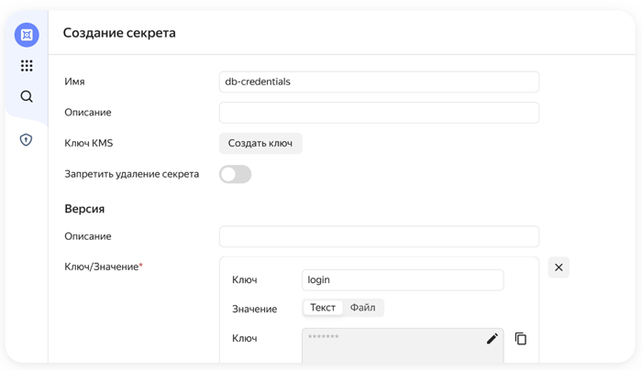Remove the key/value pair with X button
This screenshot has height=370, width=642.
pyautogui.click(x=559, y=267)
